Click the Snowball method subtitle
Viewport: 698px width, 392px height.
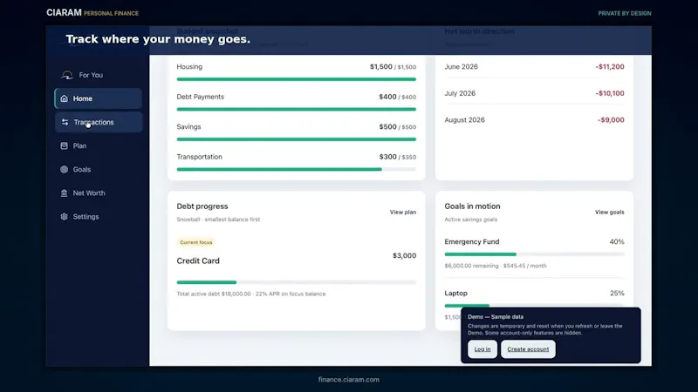tap(218, 220)
